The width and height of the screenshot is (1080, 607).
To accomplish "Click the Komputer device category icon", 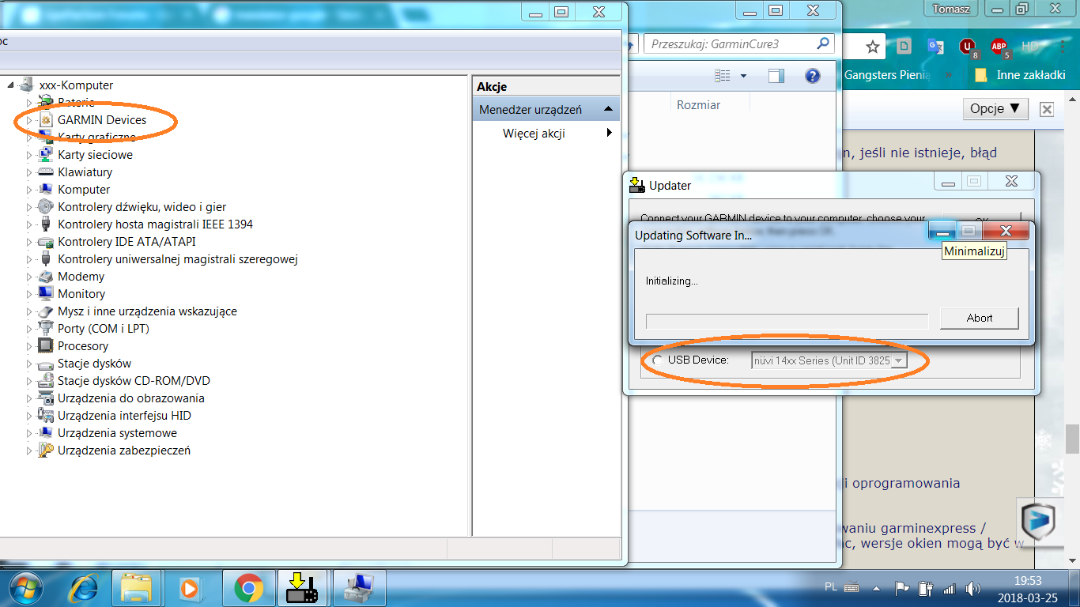I will click(x=46, y=190).
